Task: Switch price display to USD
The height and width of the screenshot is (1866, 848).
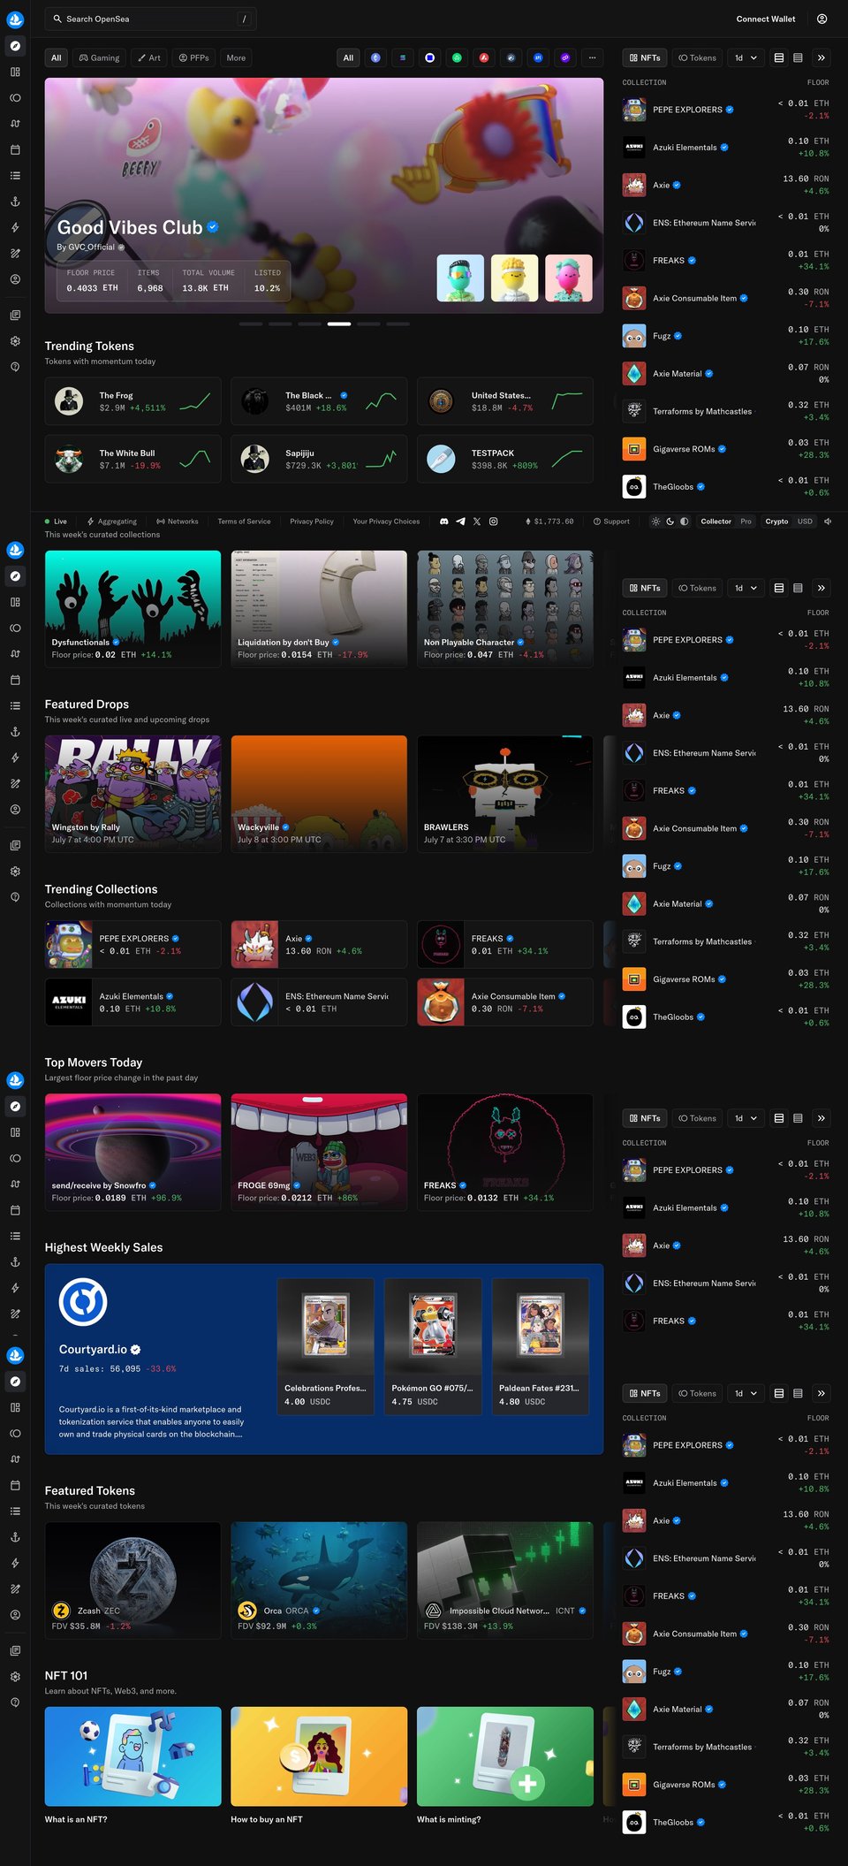Action: click(805, 522)
